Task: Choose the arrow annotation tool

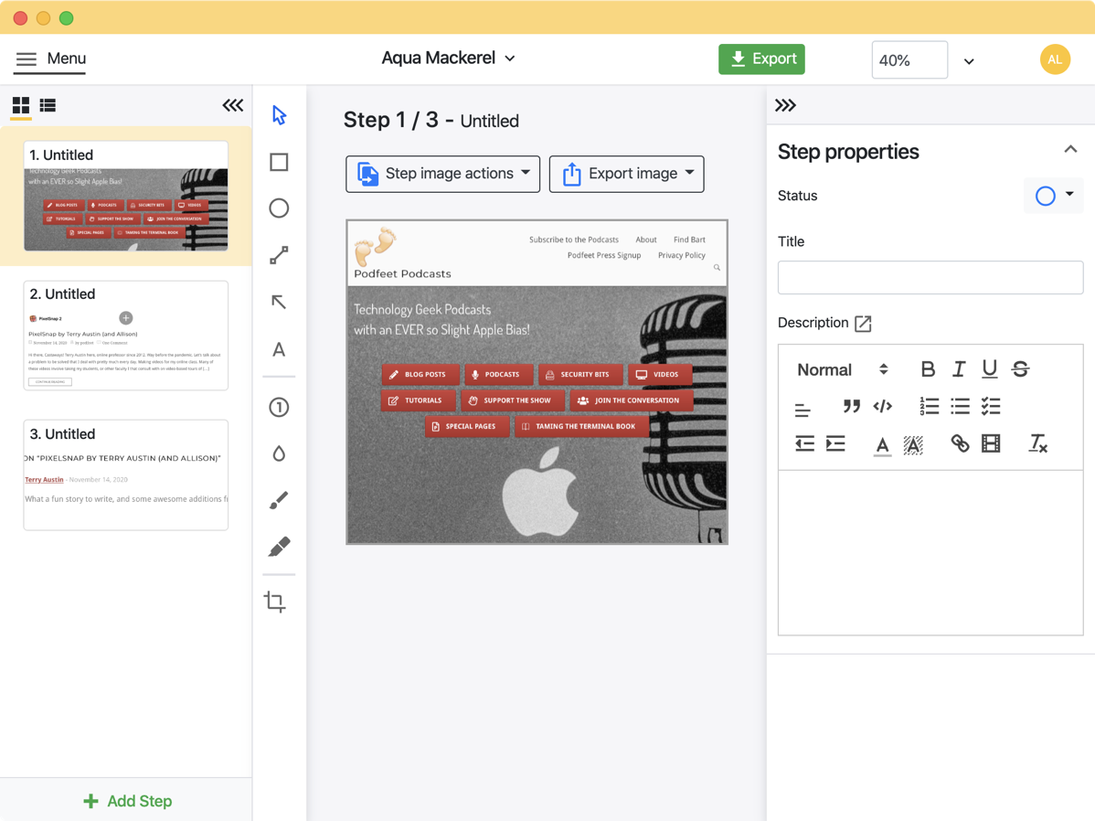Action: coord(279,303)
